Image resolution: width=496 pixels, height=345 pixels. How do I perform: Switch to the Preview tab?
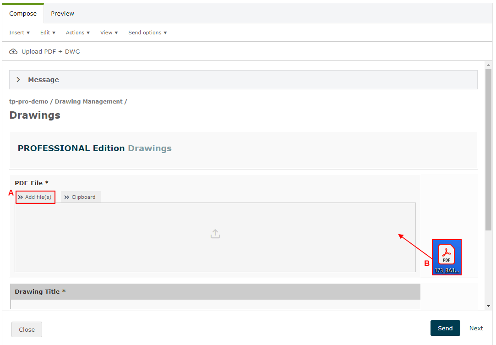[x=62, y=14]
